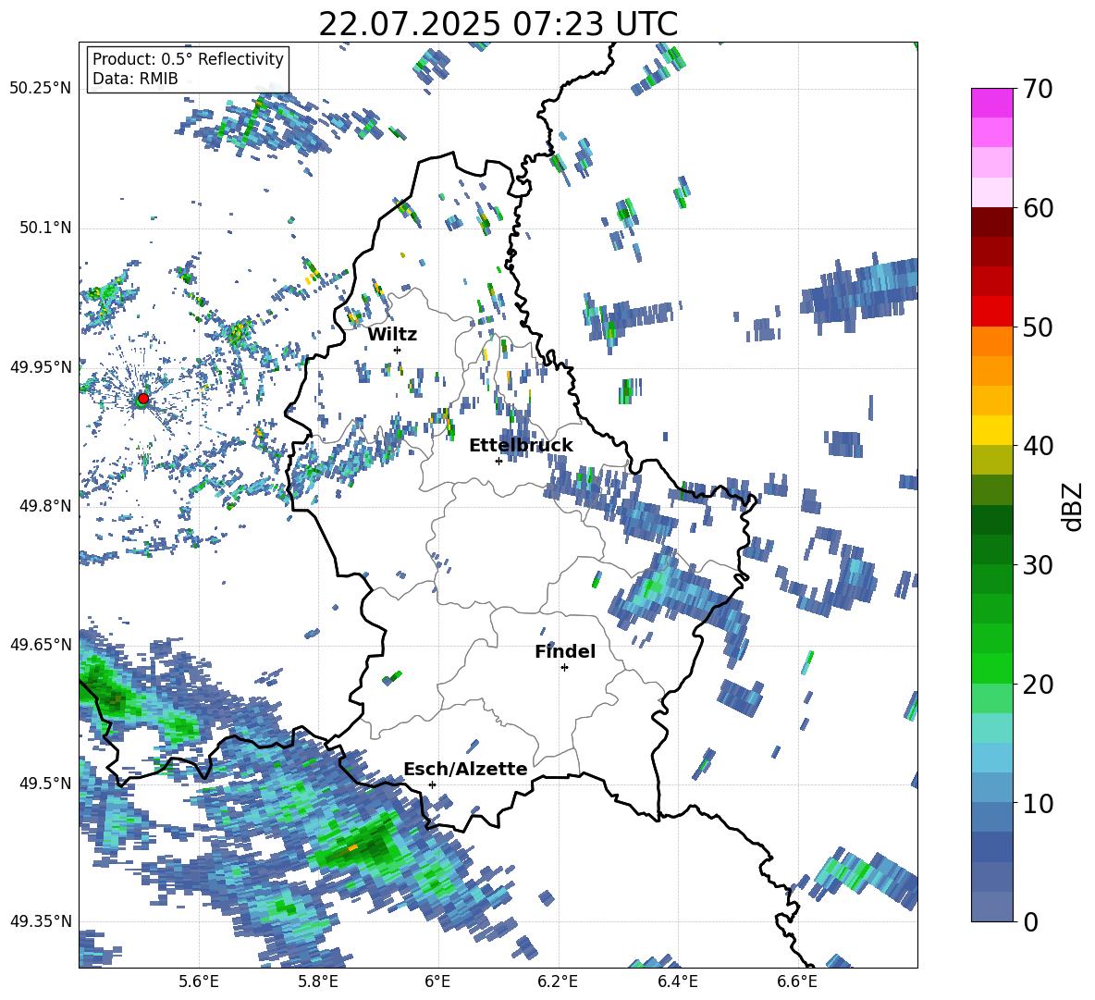Click the timestamp title 22.07.2025 07:23 UTC
Viewport: 1095px width, 1000px height.
click(x=498, y=24)
